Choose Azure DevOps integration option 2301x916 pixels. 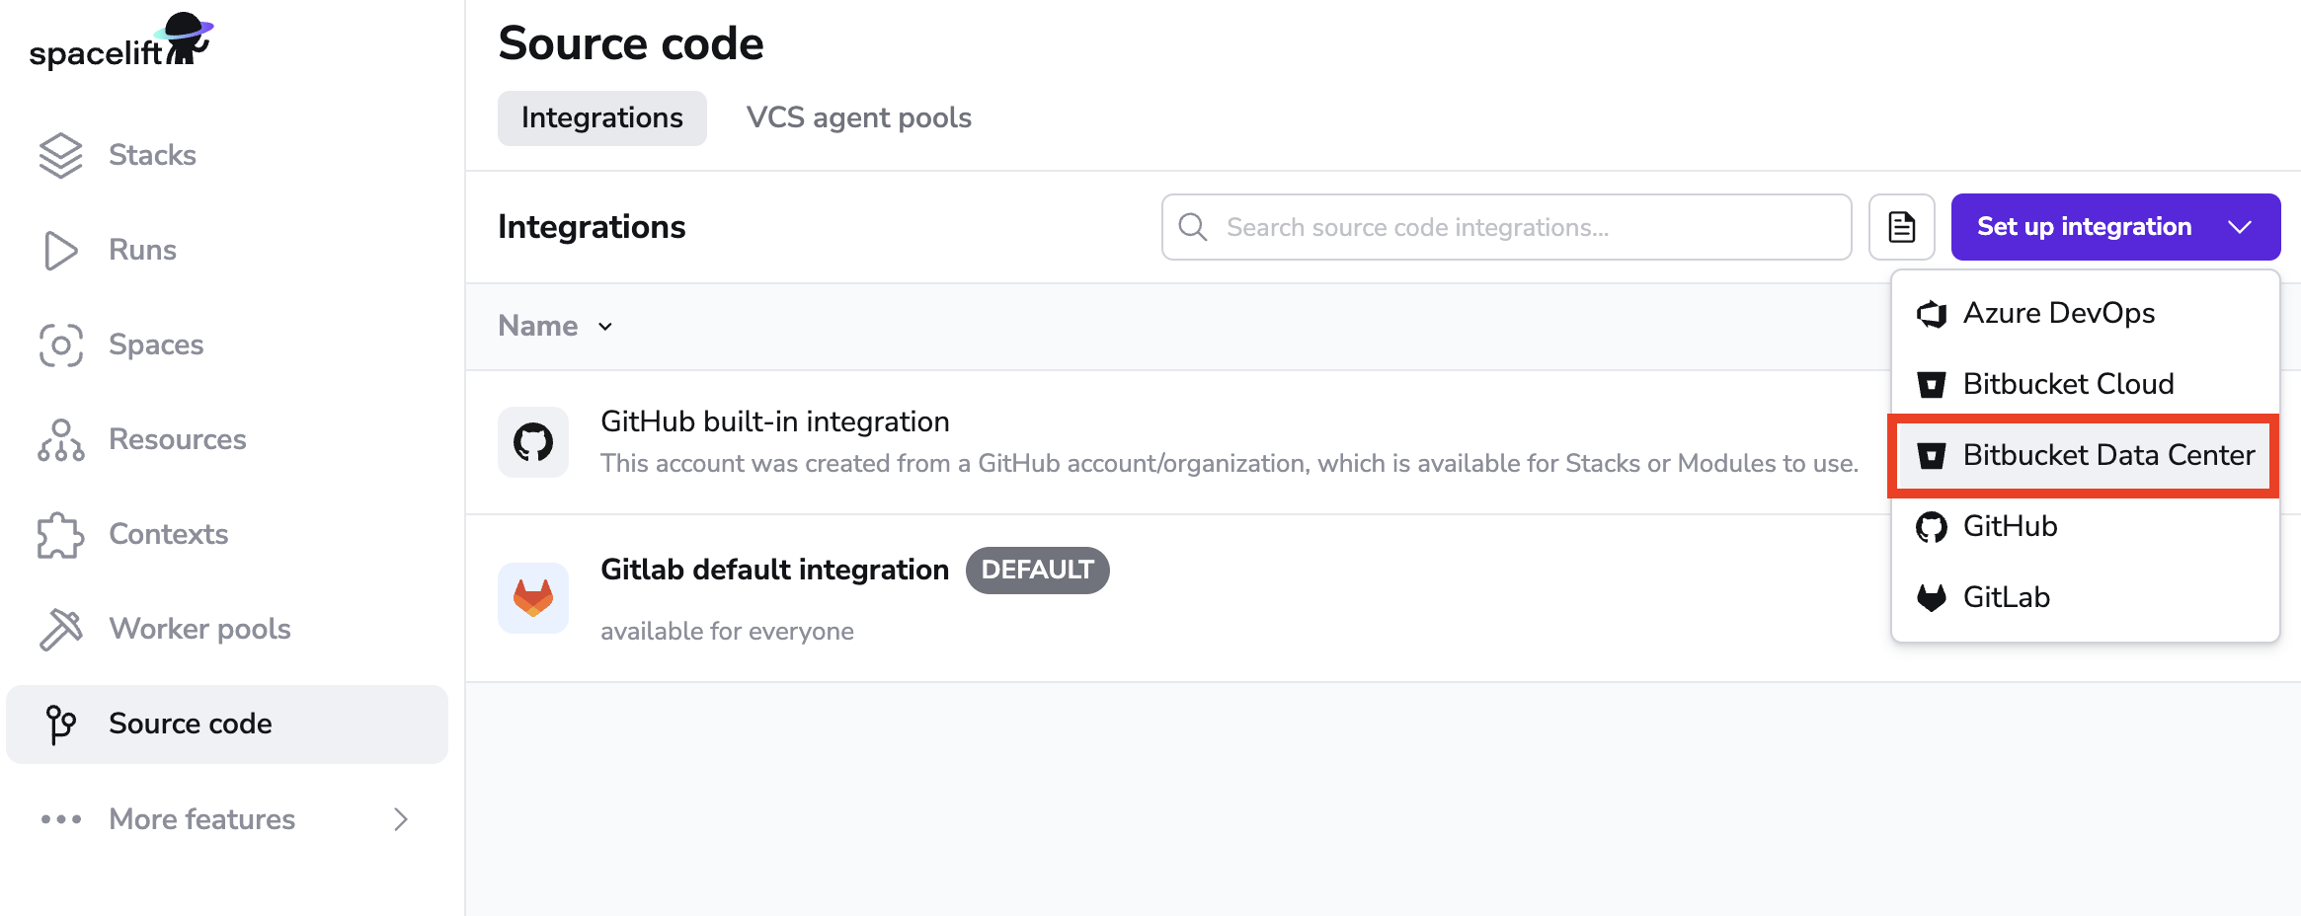point(2059,313)
